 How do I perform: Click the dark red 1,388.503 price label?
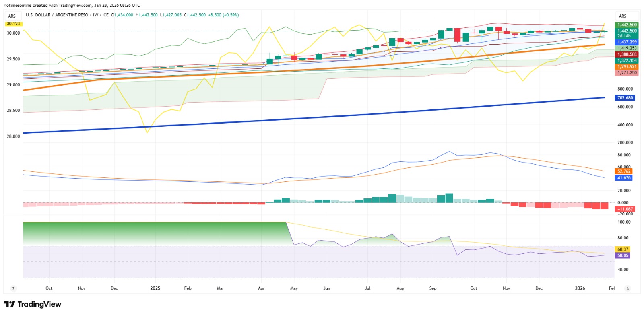click(x=627, y=54)
